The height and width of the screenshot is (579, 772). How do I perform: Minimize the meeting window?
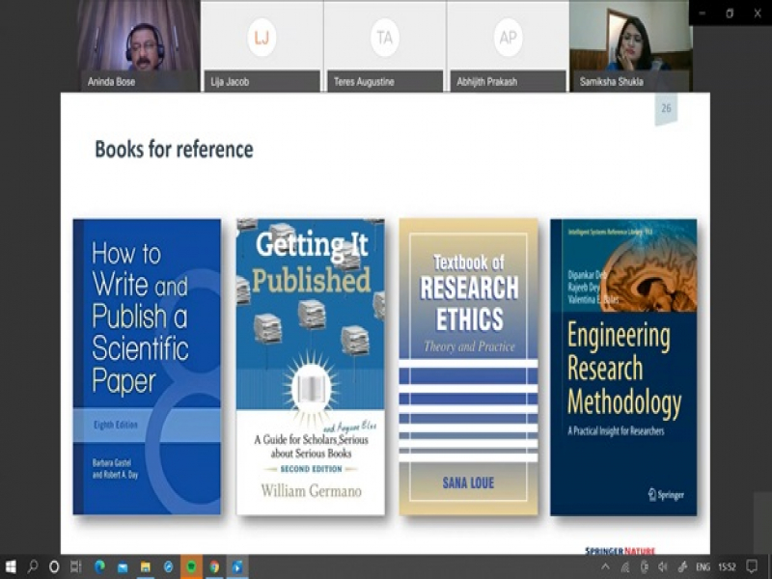703,14
